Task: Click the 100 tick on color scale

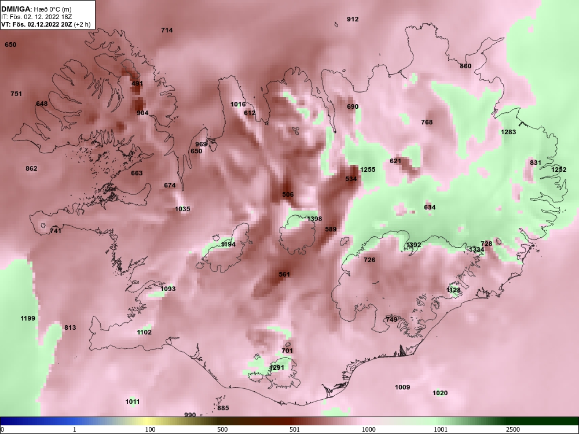Action: (150, 429)
